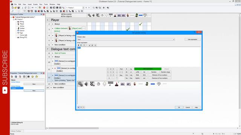Collapse the Tutorial Dialogue text comic tree node

[x=11, y=17]
